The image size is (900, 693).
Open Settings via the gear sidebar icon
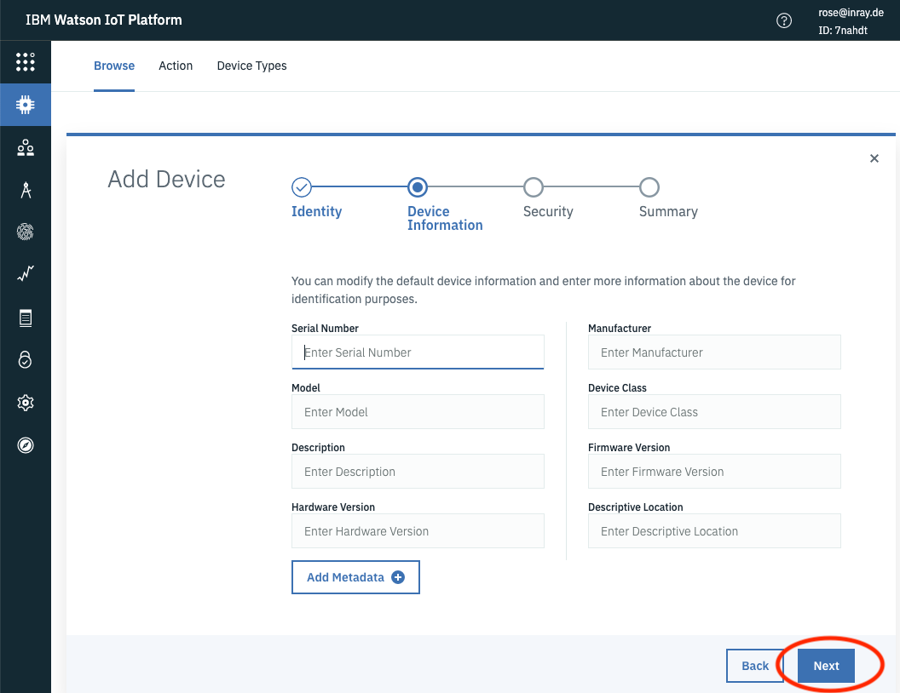pyautogui.click(x=25, y=402)
